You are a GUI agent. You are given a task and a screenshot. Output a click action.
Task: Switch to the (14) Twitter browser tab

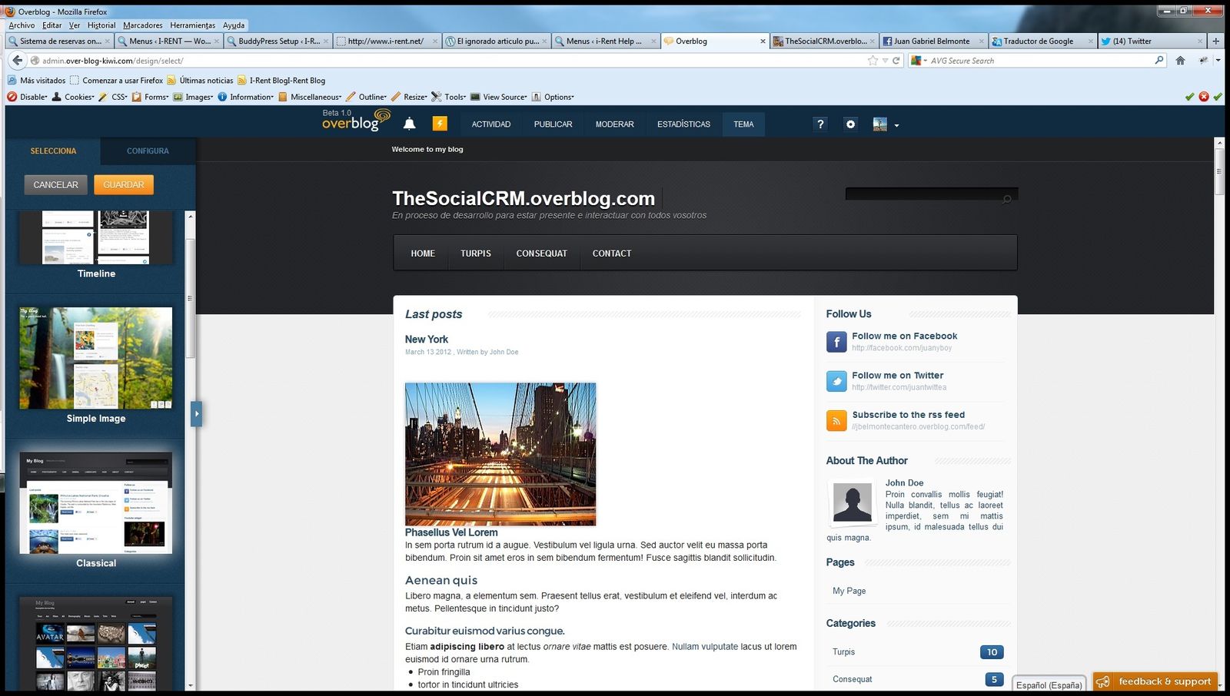click(x=1150, y=41)
